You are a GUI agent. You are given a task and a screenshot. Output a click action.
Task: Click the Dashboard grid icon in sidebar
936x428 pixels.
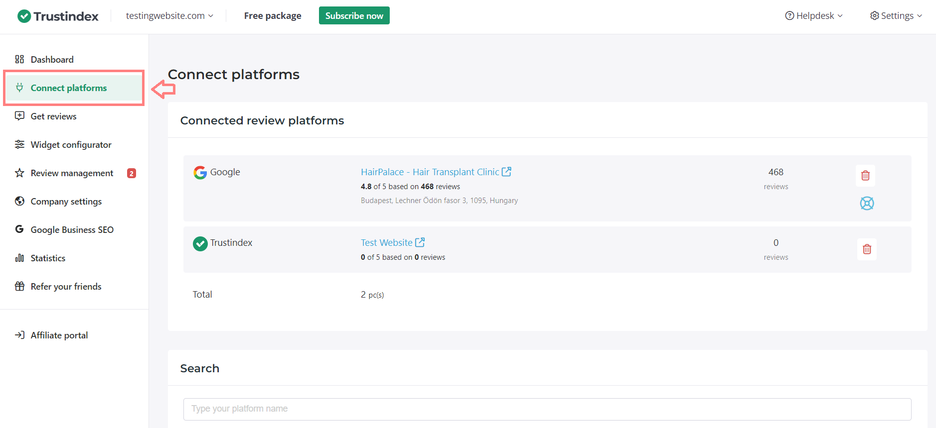point(19,59)
